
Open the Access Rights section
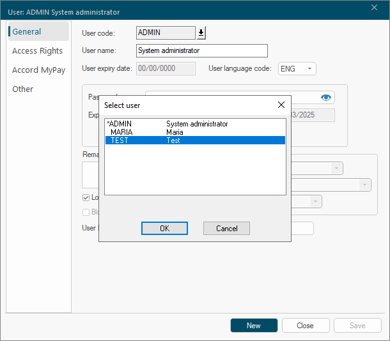(37, 50)
